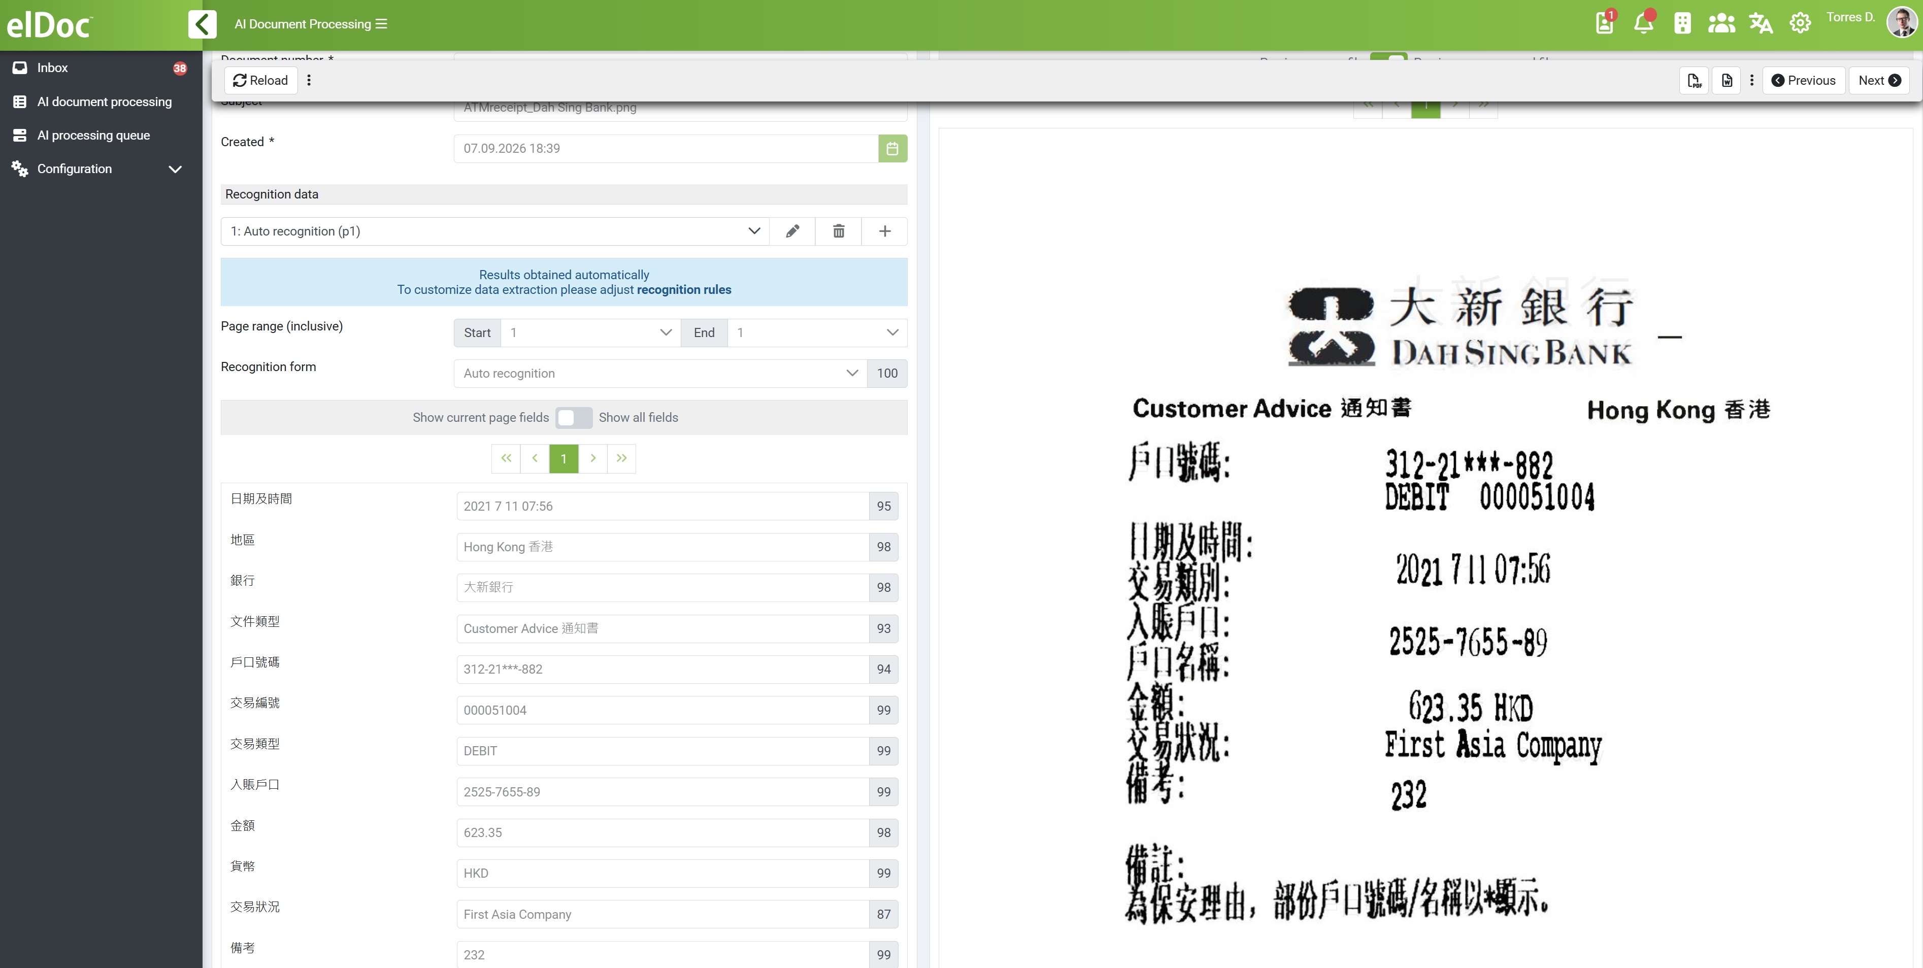Click the Reload button
Image resolution: width=1923 pixels, height=968 pixels.
click(260, 81)
